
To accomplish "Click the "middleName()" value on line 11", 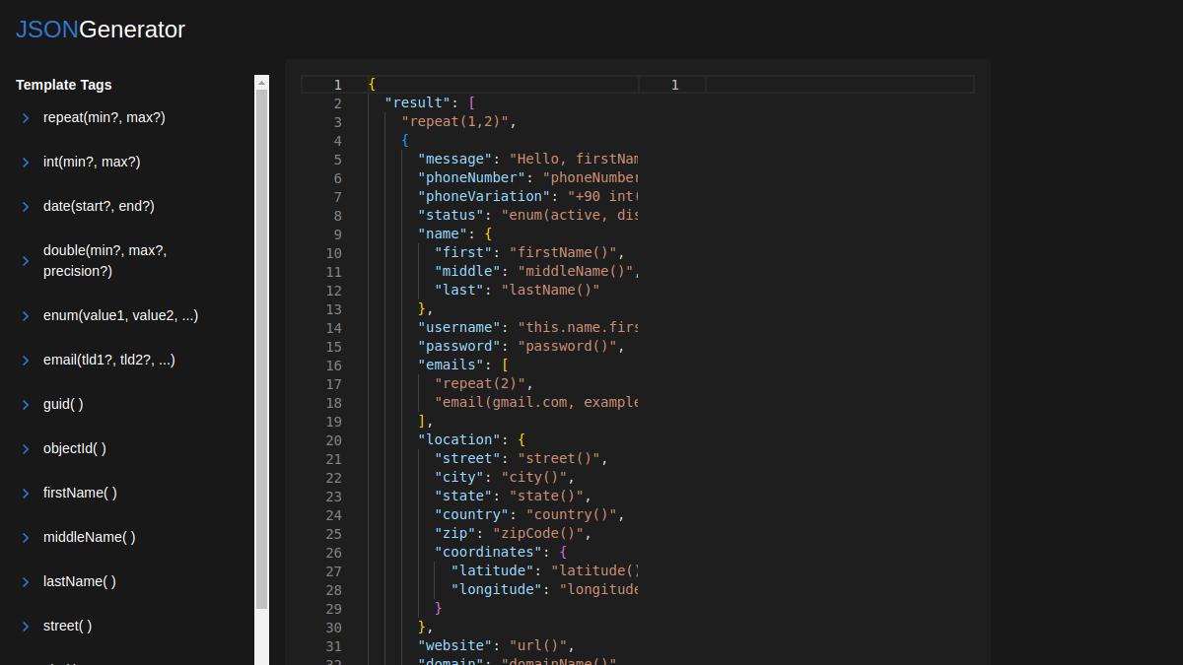I will pos(576,272).
